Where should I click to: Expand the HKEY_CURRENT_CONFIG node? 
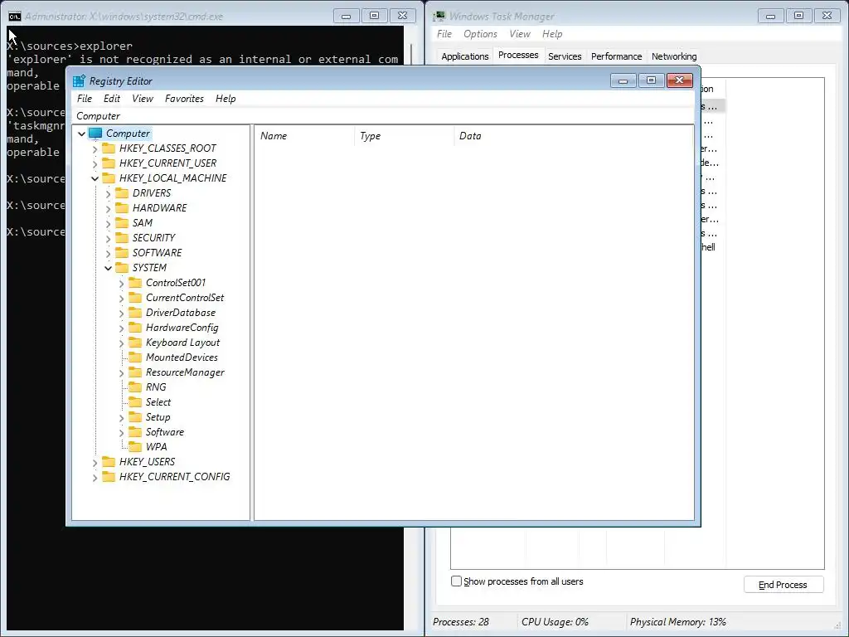[95, 477]
